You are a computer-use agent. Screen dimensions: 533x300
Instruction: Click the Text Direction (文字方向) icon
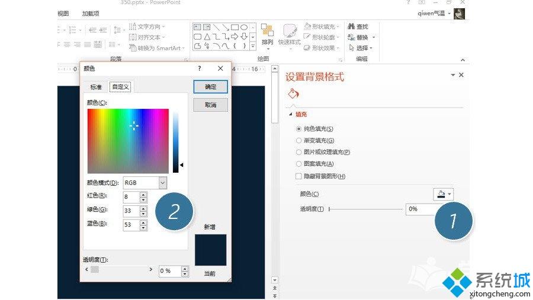pos(132,27)
